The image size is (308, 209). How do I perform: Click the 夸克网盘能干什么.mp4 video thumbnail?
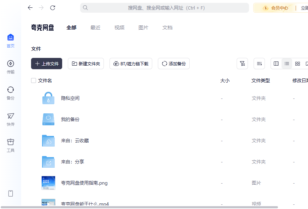48,202
